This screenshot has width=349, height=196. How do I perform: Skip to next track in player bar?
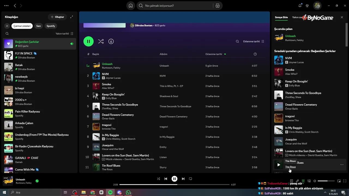(183, 179)
